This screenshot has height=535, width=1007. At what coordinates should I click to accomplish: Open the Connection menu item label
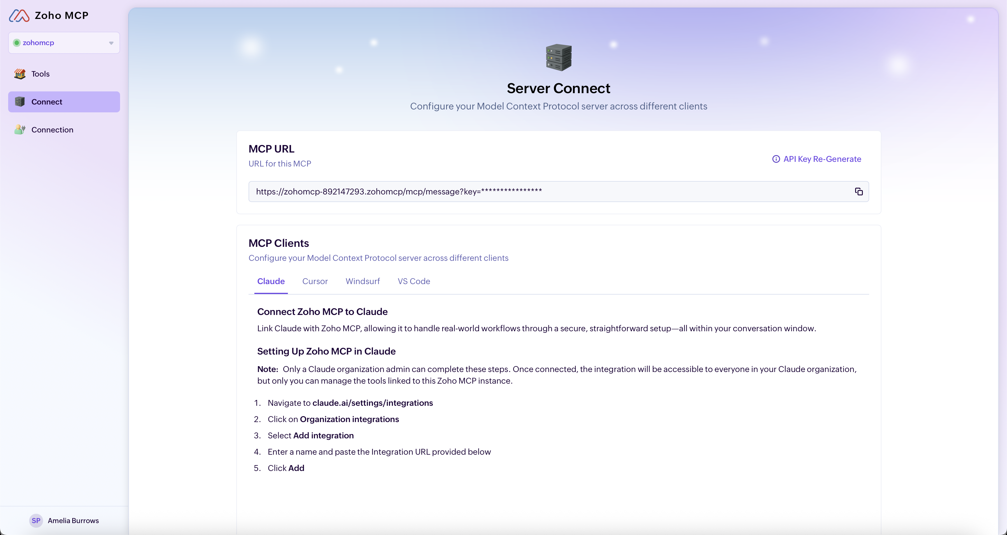click(52, 130)
